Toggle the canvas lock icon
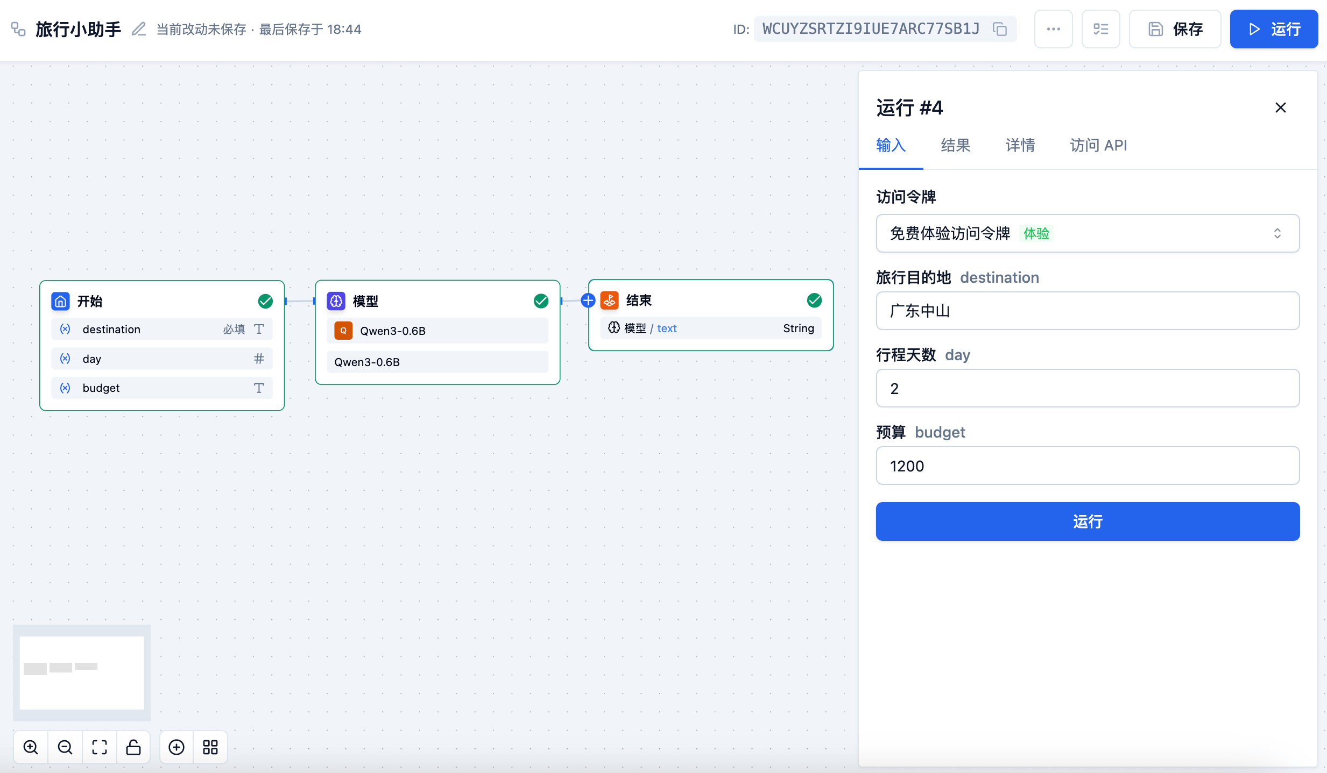 point(133,747)
